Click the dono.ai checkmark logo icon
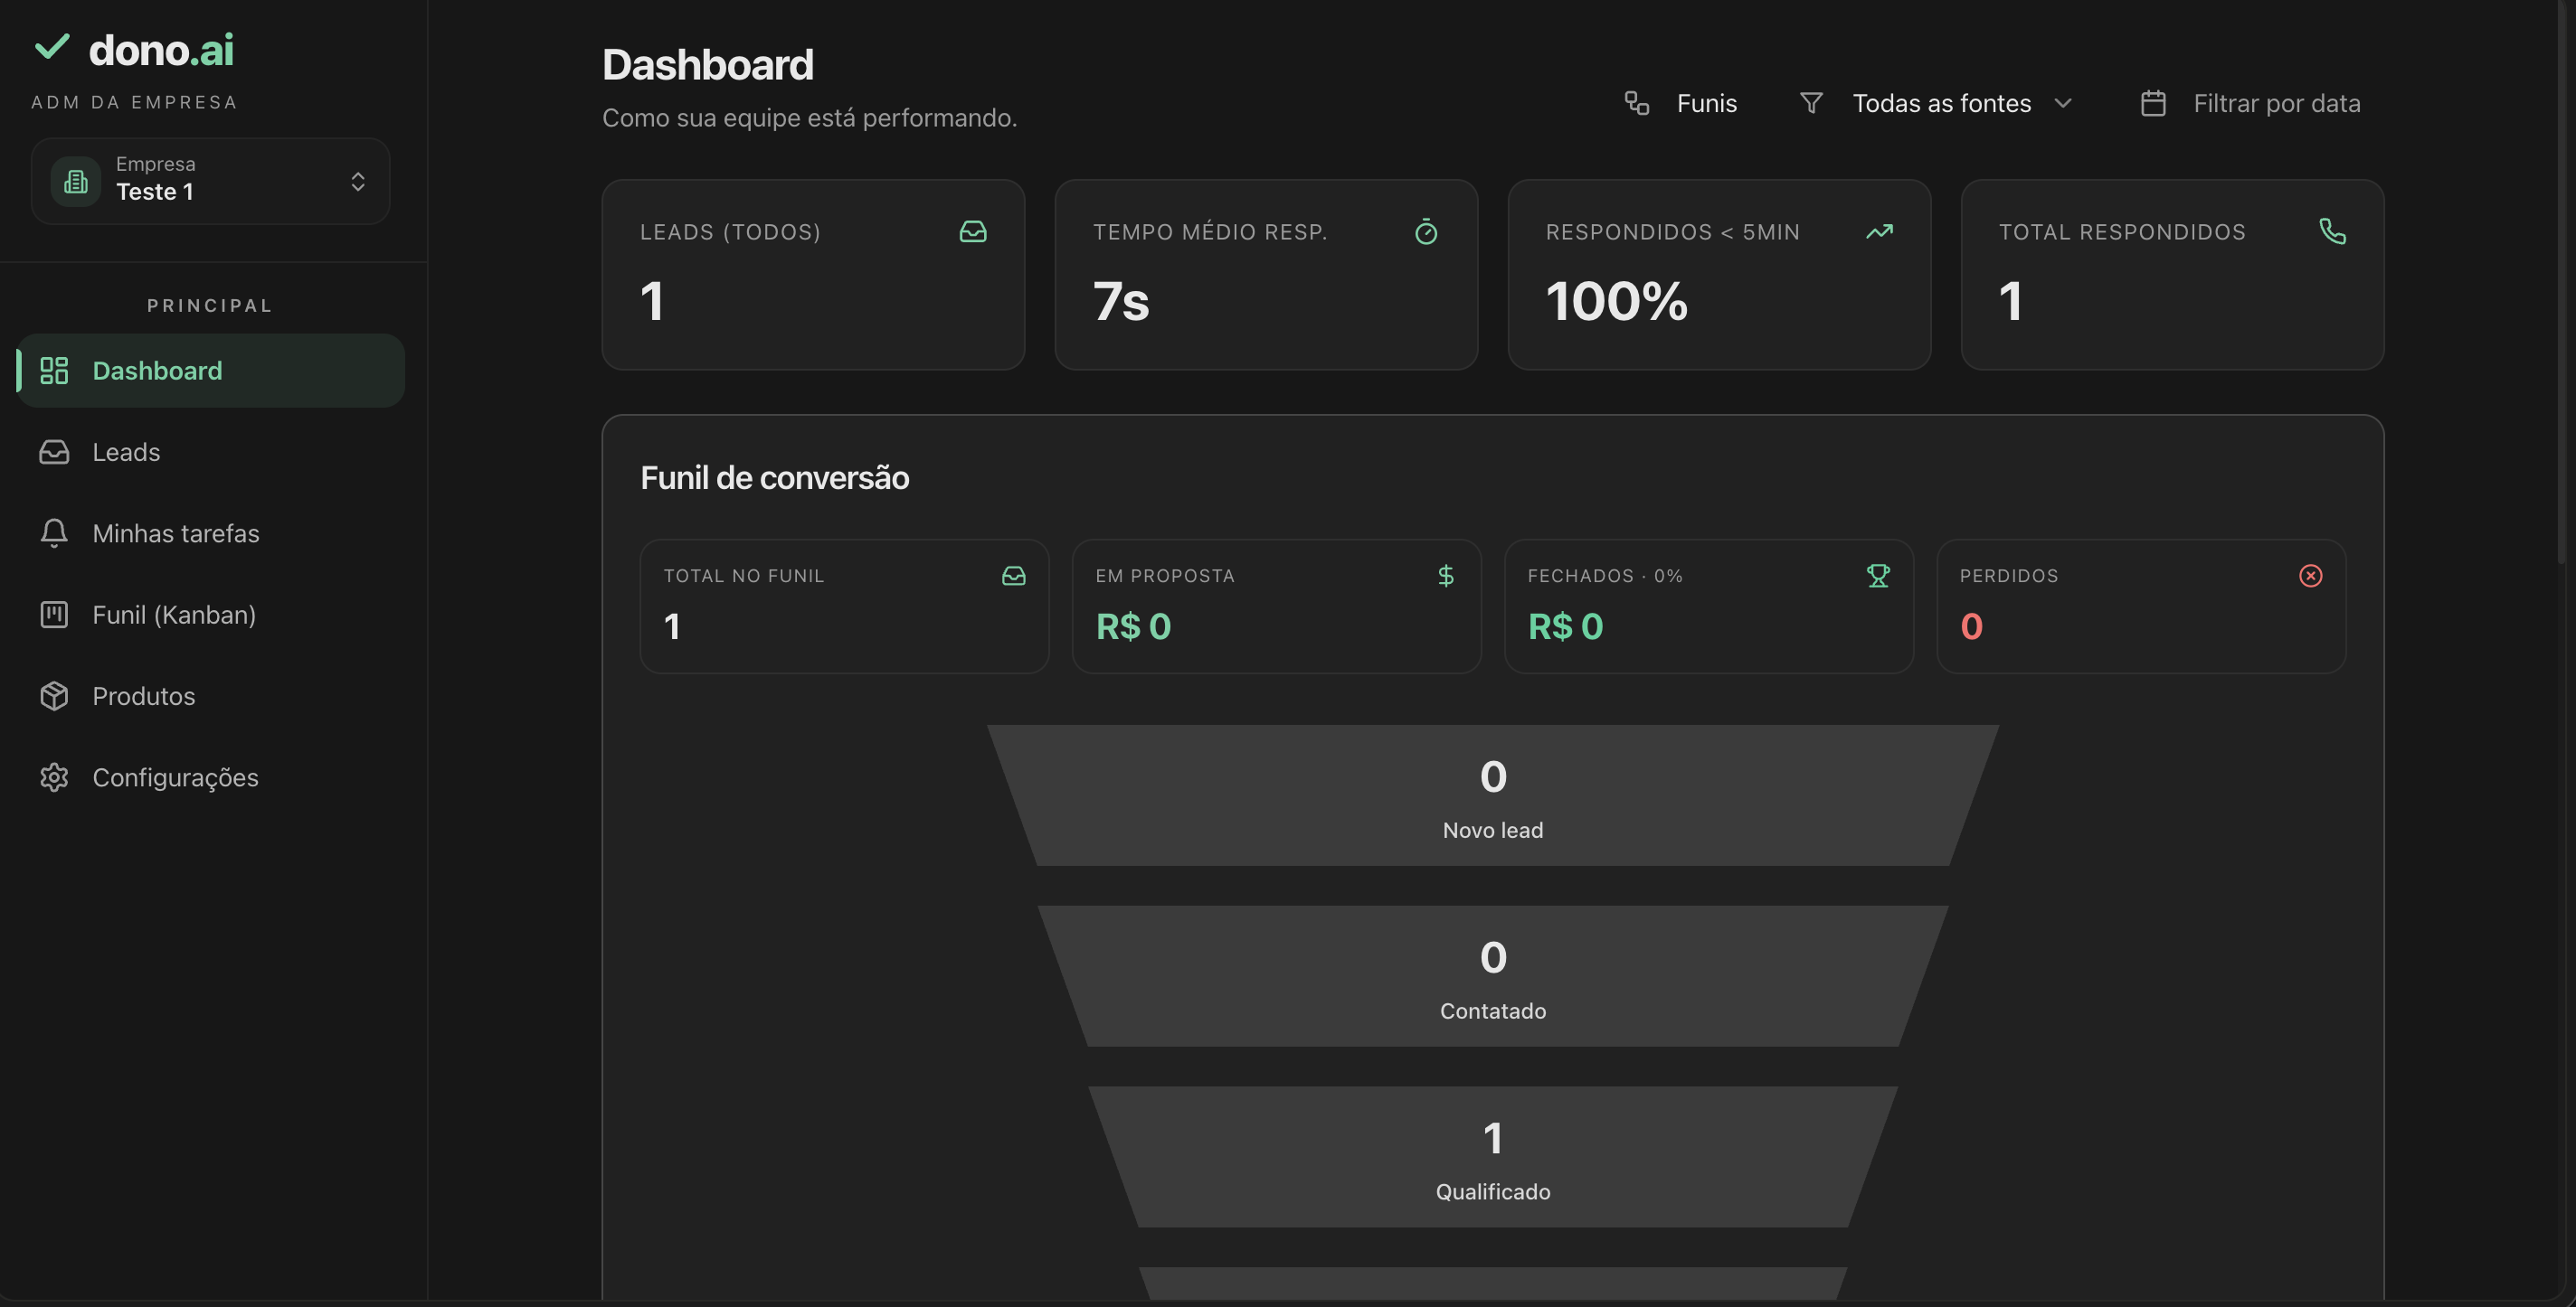This screenshot has height=1307, width=2576. pyautogui.click(x=52, y=47)
